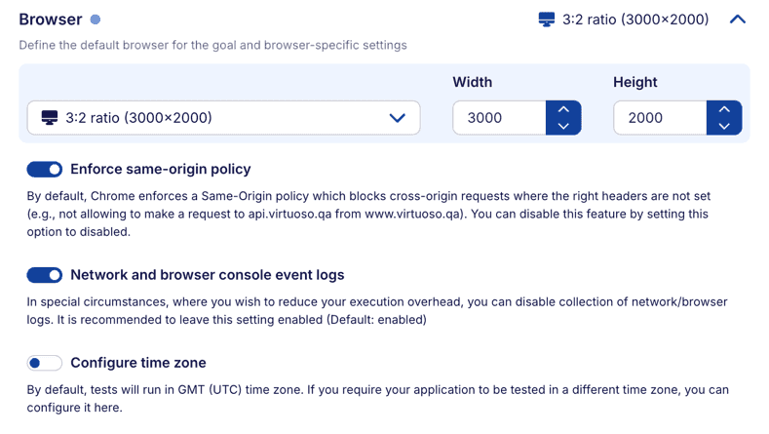
Task: Click the Enforce same-origin policy label
Action: pos(161,170)
